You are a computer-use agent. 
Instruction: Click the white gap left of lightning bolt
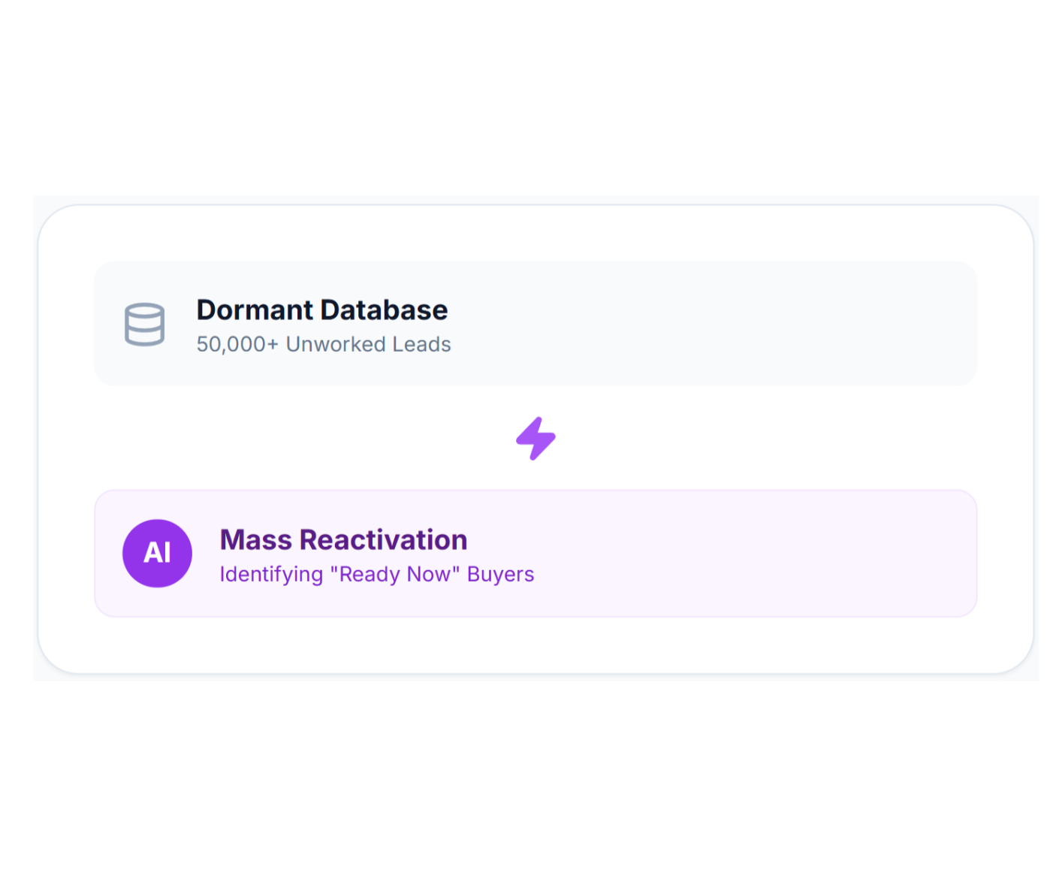tap(300, 439)
